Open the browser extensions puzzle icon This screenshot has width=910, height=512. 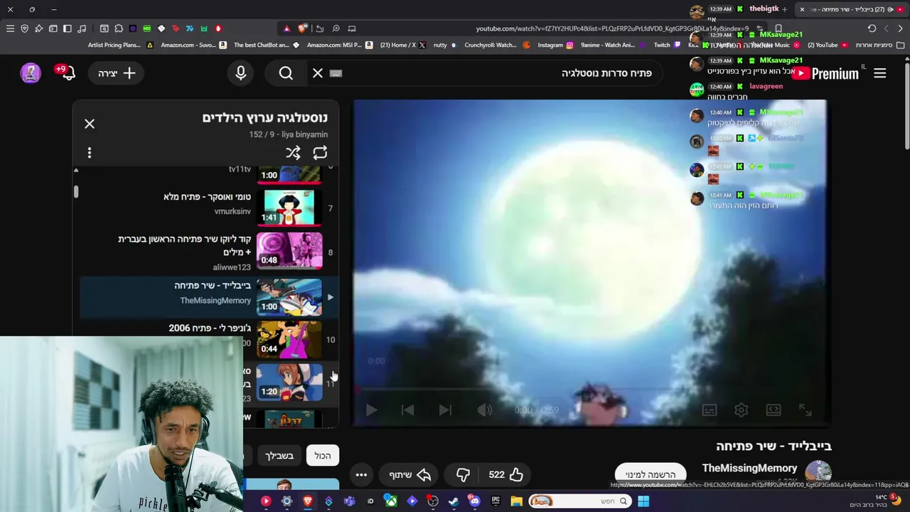tap(119, 28)
